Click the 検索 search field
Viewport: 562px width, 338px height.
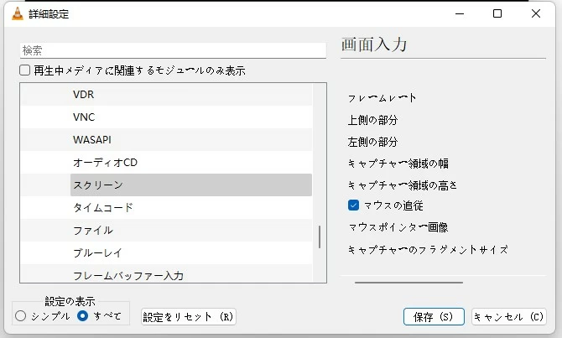[x=172, y=50]
